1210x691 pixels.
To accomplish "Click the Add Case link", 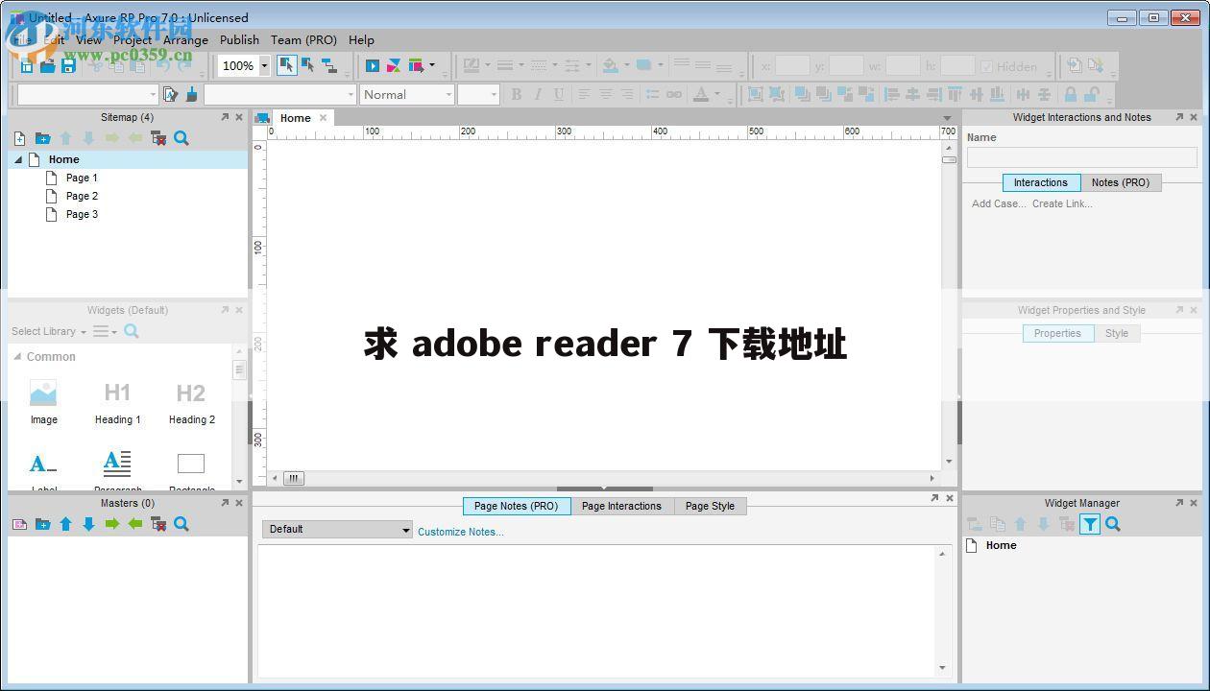I will 999,203.
